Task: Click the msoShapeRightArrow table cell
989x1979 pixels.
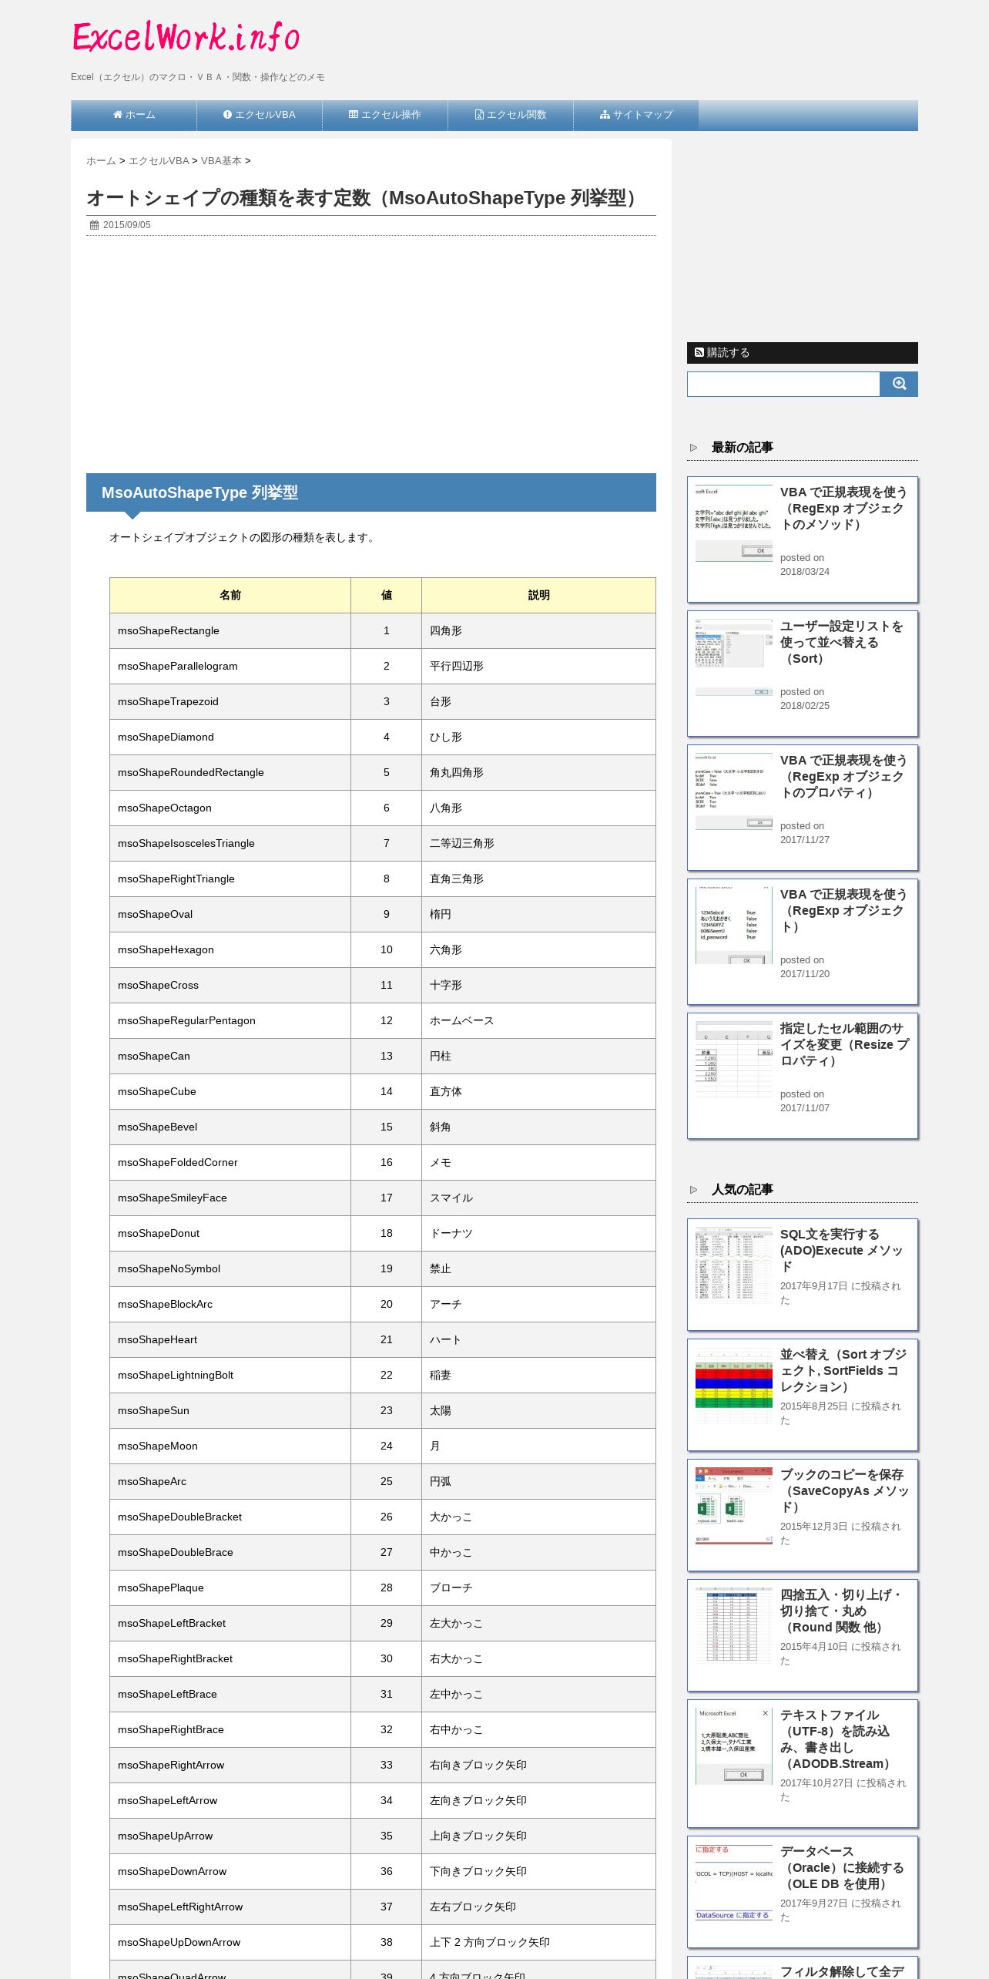Action: [230, 1765]
